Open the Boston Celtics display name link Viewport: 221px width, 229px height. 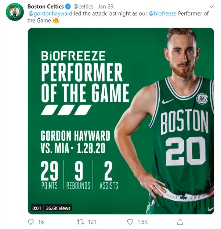[45, 6]
